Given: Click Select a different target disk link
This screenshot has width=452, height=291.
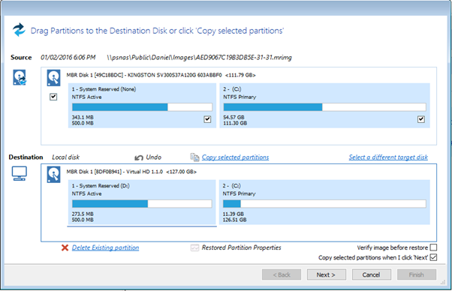Looking at the screenshot, I should pos(388,157).
